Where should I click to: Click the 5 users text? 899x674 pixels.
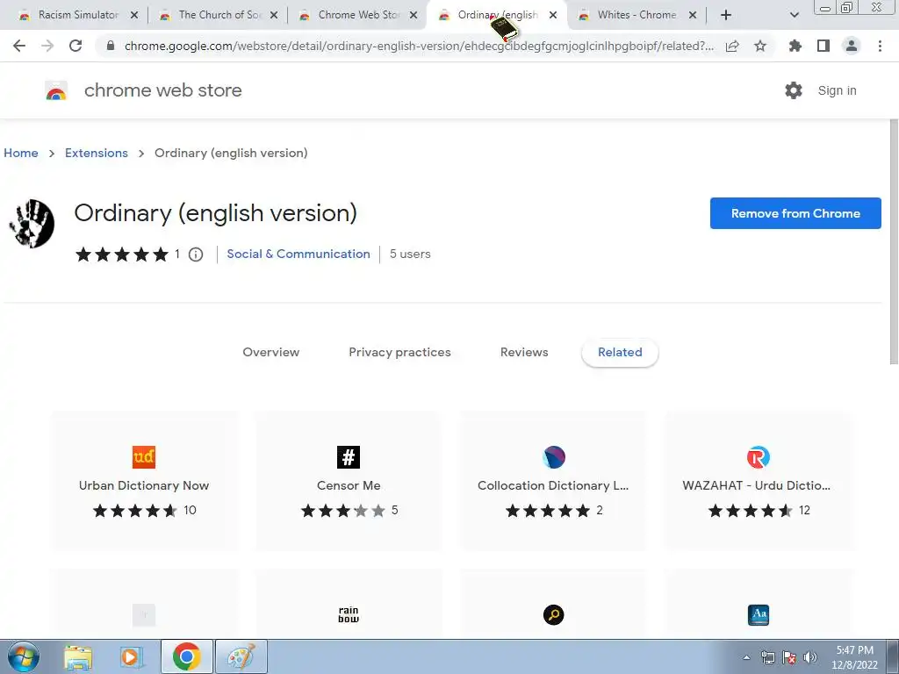click(410, 254)
